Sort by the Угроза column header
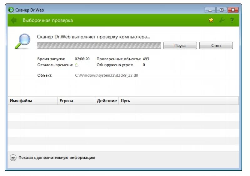Viewport: 250px width, 176px height. [76, 101]
